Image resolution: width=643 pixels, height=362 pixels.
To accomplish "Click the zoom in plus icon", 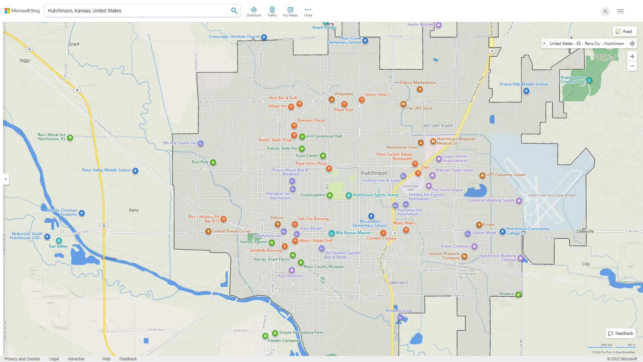I will pos(632,56).
